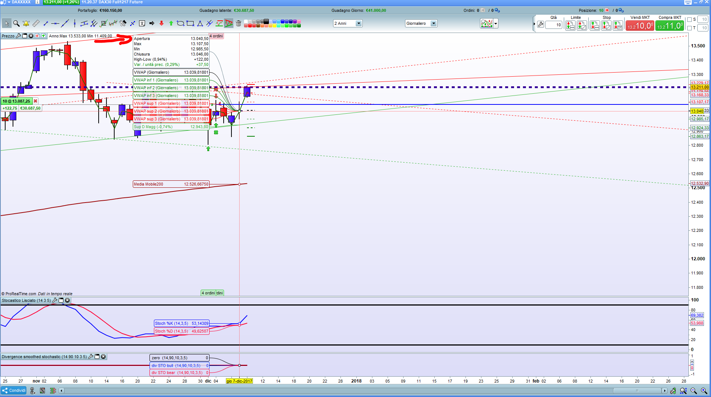Open order settings wrench beside Qtà
The width and height of the screenshot is (711, 397).
click(x=540, y=25)
